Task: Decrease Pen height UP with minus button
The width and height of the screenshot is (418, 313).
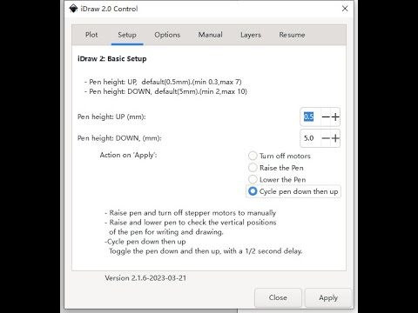Action: tap(326, 117)
